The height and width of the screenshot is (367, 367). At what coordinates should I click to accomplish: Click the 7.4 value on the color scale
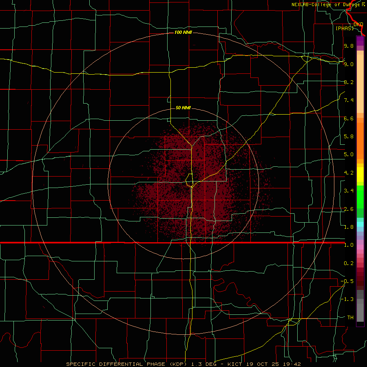click(349, 100)
